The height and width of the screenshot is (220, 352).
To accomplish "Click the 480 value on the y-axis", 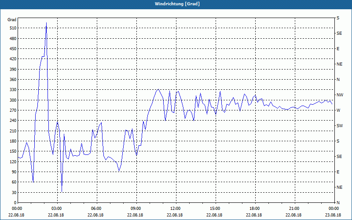I will pos(13,39).
